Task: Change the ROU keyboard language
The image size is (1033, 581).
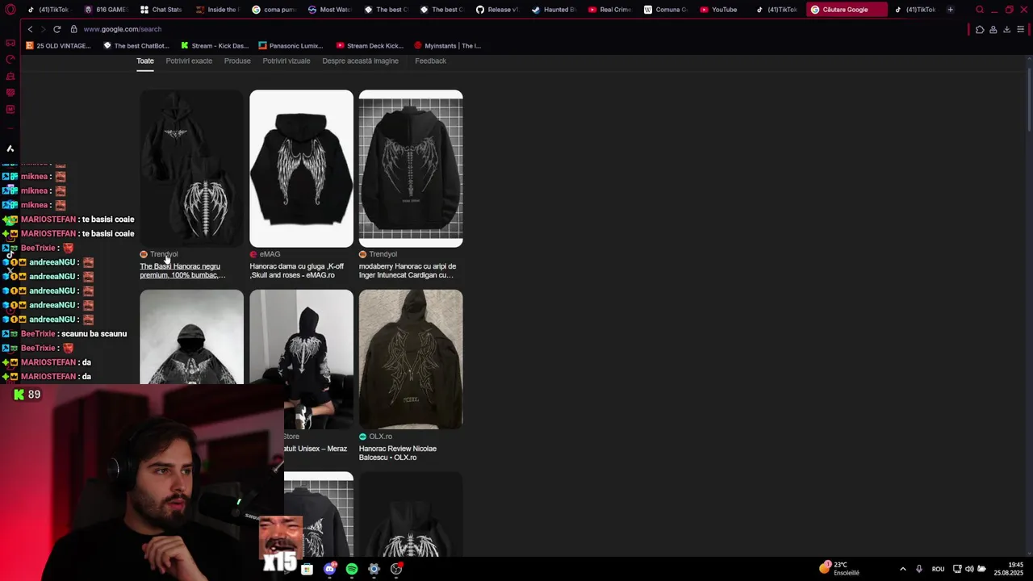Action: (938, 569)
